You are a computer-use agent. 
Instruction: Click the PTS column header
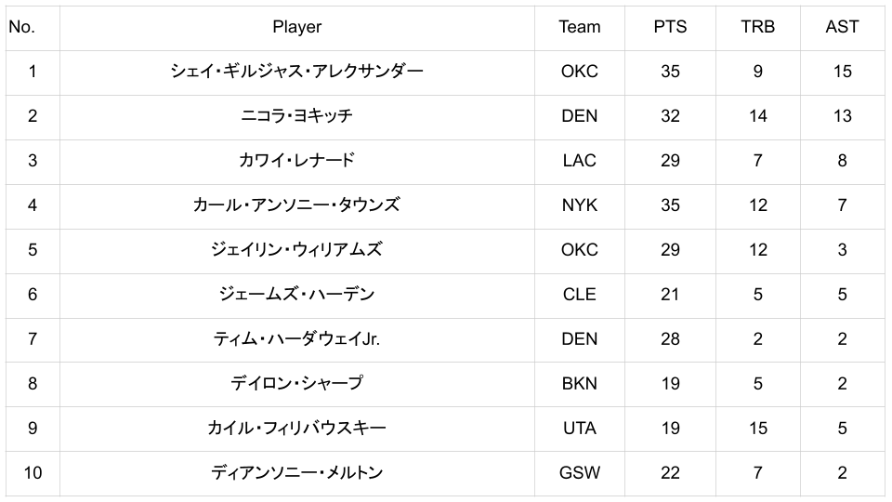(x=670, y=27)
